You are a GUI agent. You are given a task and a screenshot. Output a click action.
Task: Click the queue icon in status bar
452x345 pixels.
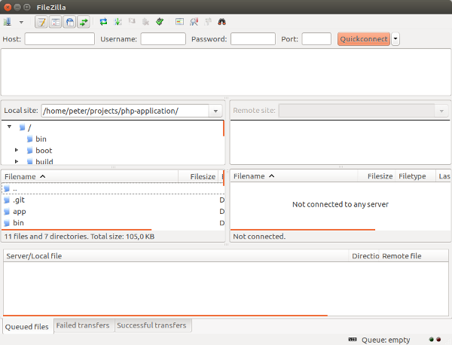[353, 340]
